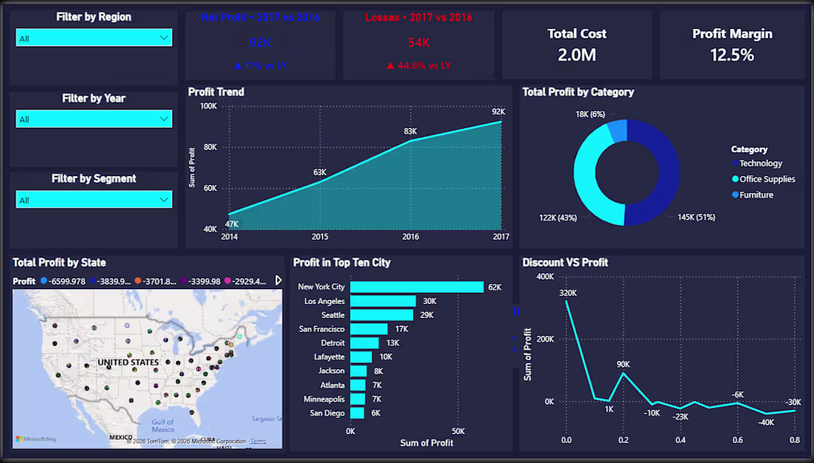The width and height of the screenshot is (814, 463).
Task: Select the Office Supplies legend marker
Action: click(x=735, y=179)
